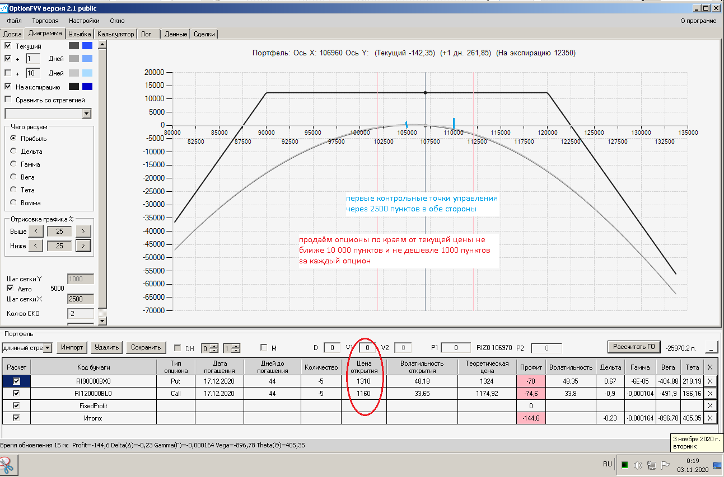Click the Snipping Tool taskbar icon
The image size is (724, 477).
pyautogui.click(x=8, y=464)
